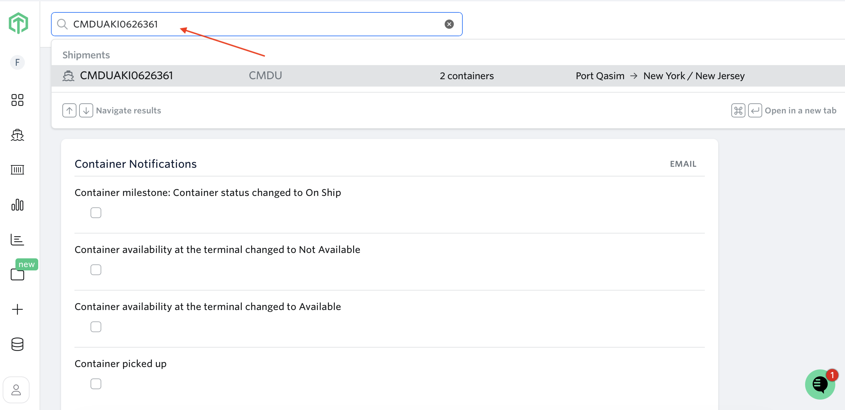Screen dimensions: 845x410
Task: Open the dashboard grid icon in sidebar
Action: (x=17, y=100)
